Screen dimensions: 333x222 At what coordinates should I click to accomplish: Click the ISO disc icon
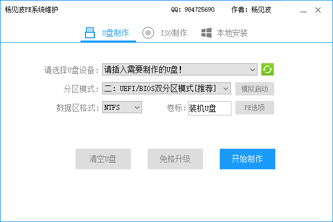pyautogui.click(x=148, y=33)
